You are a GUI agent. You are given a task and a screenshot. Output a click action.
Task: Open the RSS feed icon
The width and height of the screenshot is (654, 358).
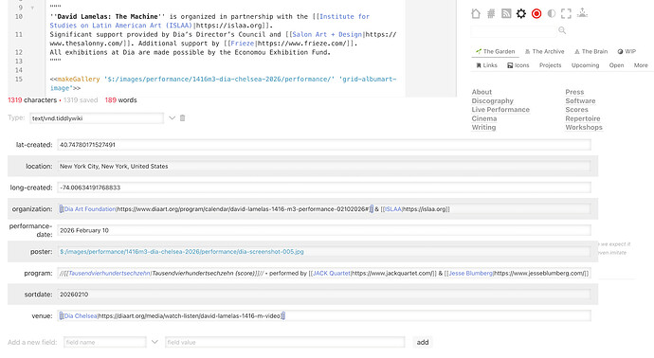(506, 14)
